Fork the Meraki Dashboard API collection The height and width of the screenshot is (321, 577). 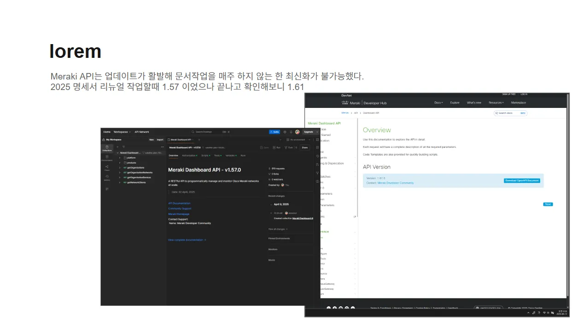click(289, 147)
